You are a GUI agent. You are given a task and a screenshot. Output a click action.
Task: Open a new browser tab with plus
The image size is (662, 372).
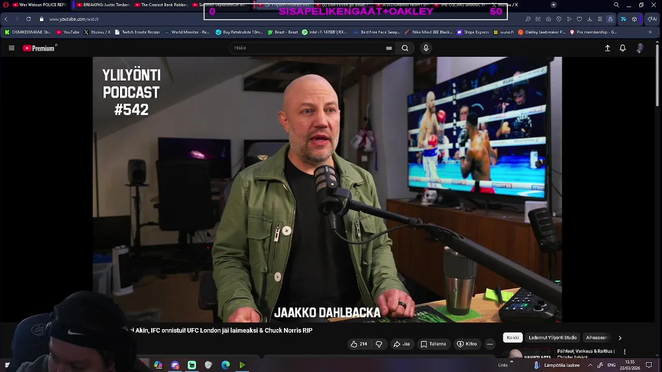553,5
